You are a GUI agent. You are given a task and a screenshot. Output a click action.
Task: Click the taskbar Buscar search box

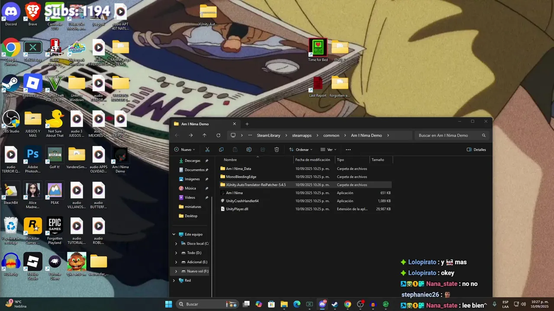point(207,304)
